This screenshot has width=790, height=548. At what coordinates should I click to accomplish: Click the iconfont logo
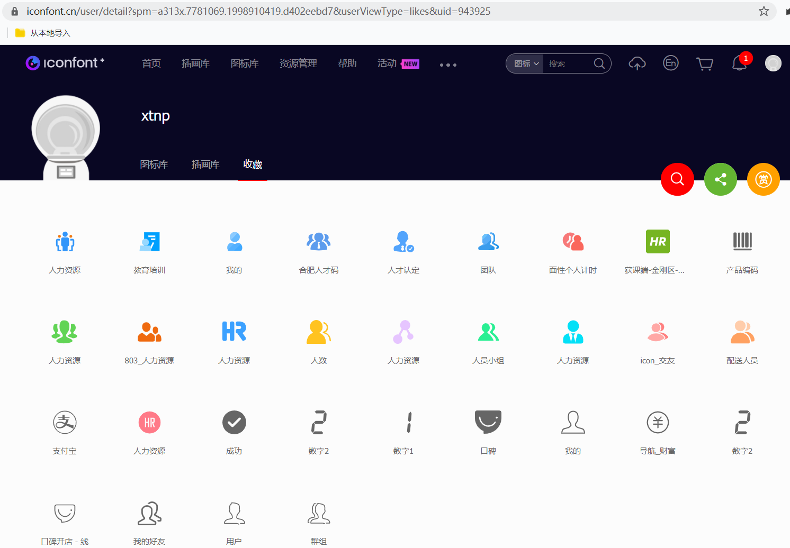65,63
